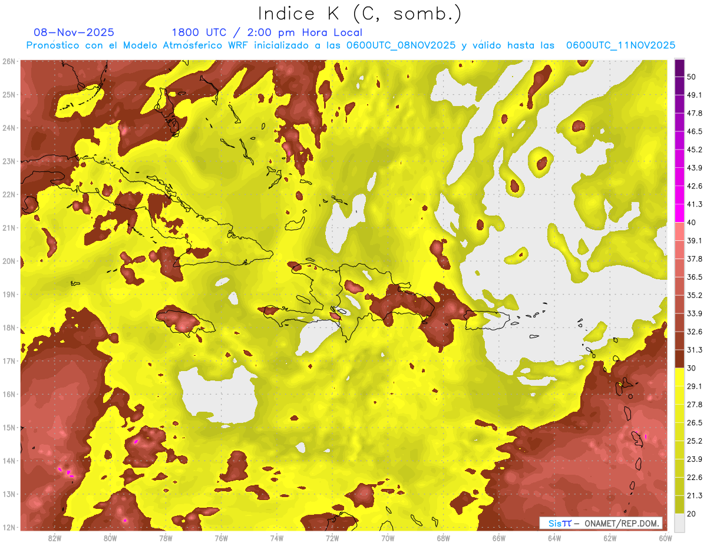Image resolution: width=707 pixels, height=546 pixels.
Task: Click the 64W longitude label
Action: pos(554,538)
